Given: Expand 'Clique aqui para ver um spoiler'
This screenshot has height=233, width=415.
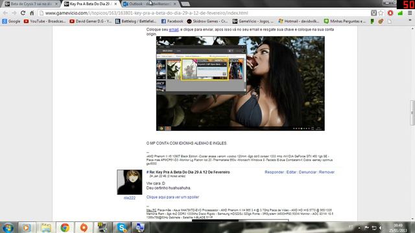Looking at the screenshot, I should 172,197.
